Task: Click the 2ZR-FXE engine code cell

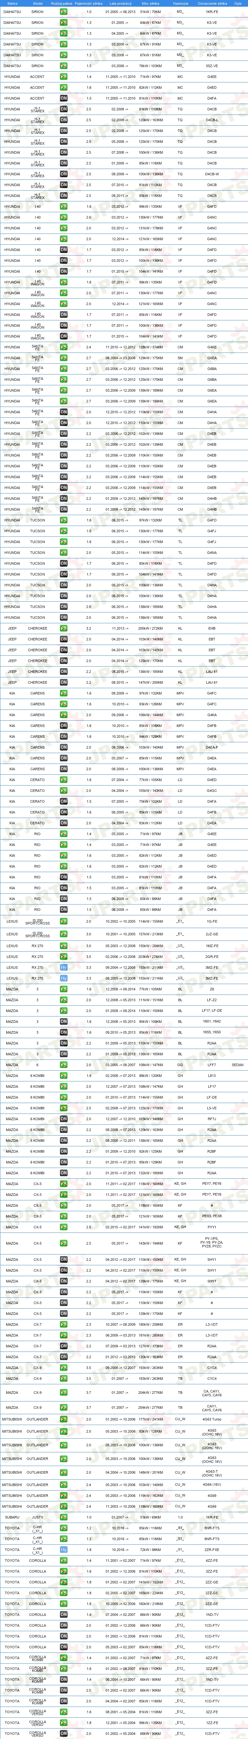Action: 212,1550
